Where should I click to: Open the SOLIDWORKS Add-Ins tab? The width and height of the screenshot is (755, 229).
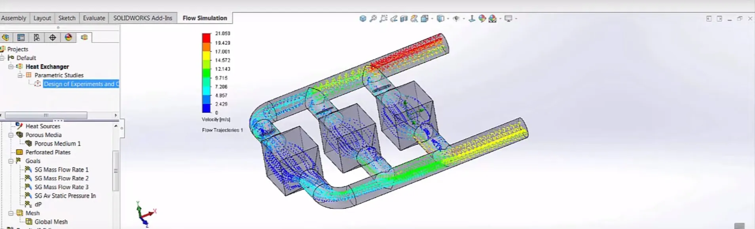click(x=142, y=18)
